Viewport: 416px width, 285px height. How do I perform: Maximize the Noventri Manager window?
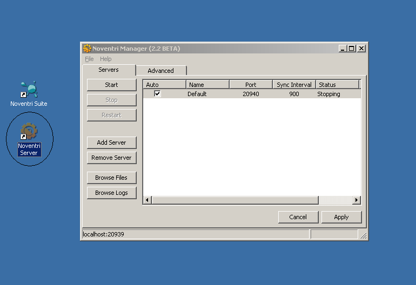click(x=352, y=49)
